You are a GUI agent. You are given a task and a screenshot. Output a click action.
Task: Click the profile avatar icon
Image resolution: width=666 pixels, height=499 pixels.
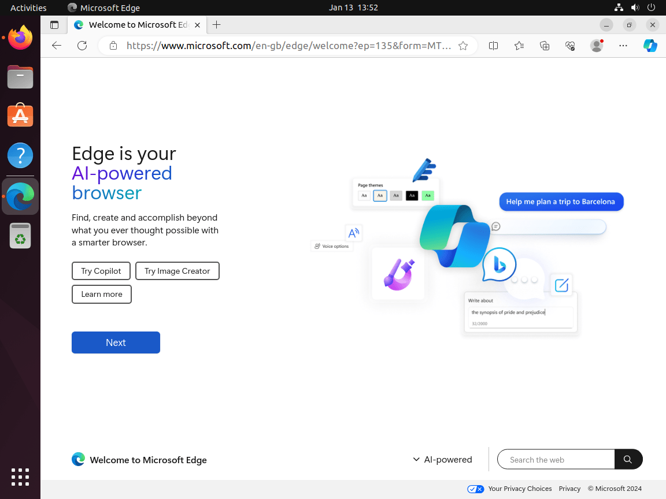[596, 46]
